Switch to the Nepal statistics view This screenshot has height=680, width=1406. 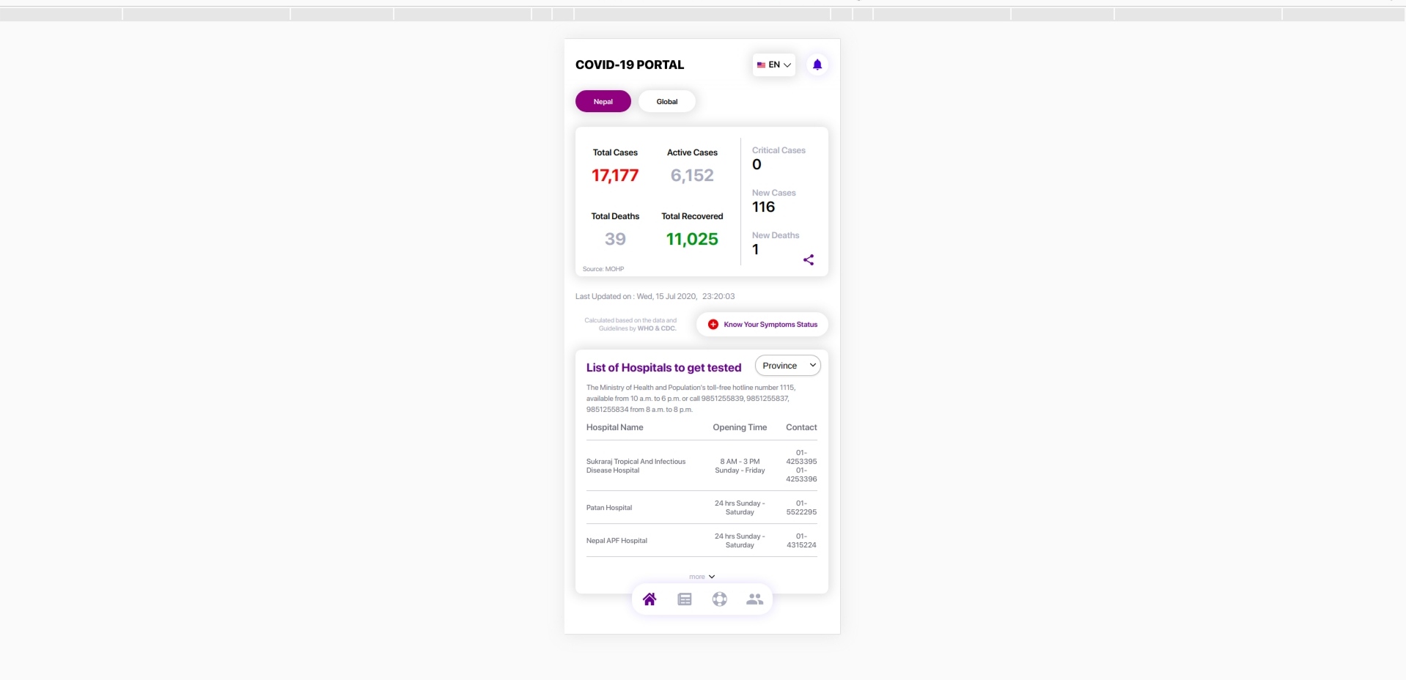[603, 102]
